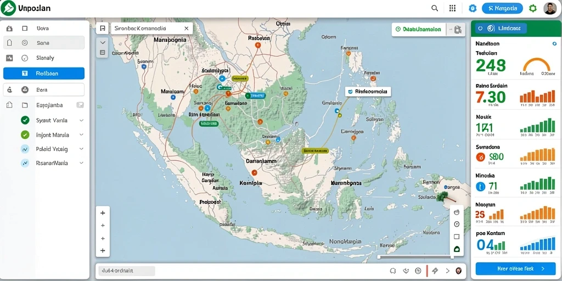
Task: Open the search magnifier in the header
Action: click(x=435, y=8)
